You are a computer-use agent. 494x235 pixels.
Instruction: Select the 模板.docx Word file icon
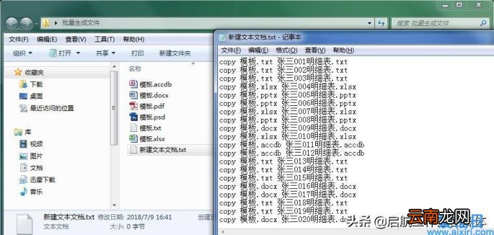tap(133, 95)
